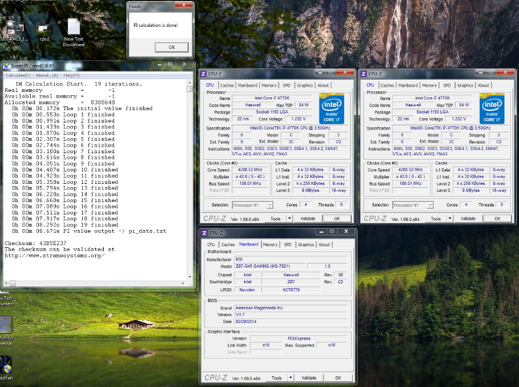Click Validate button in left CPU-Z
519x387 pixels.
click(308, 219)
